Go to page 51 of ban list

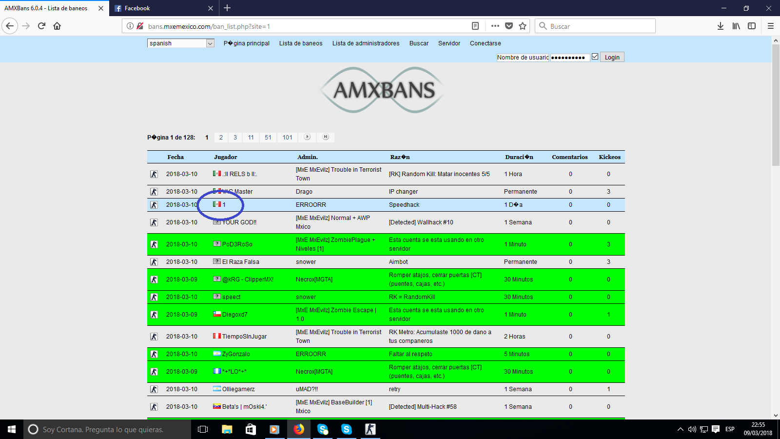pos(268,138)
